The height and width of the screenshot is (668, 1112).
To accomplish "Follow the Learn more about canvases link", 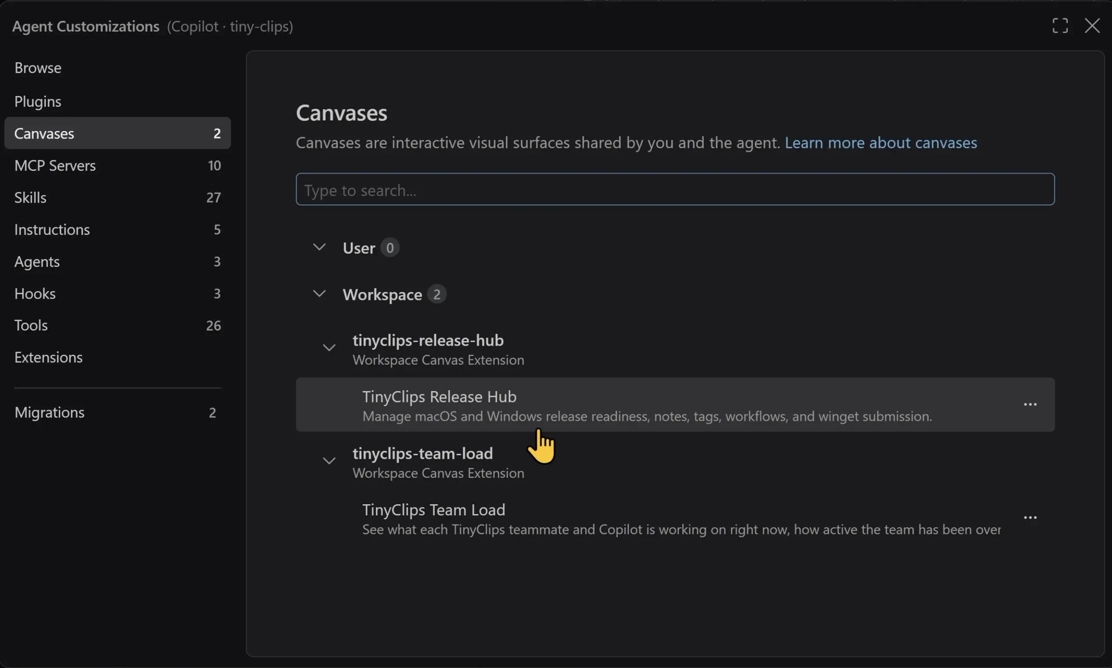I will coord(881,143).
